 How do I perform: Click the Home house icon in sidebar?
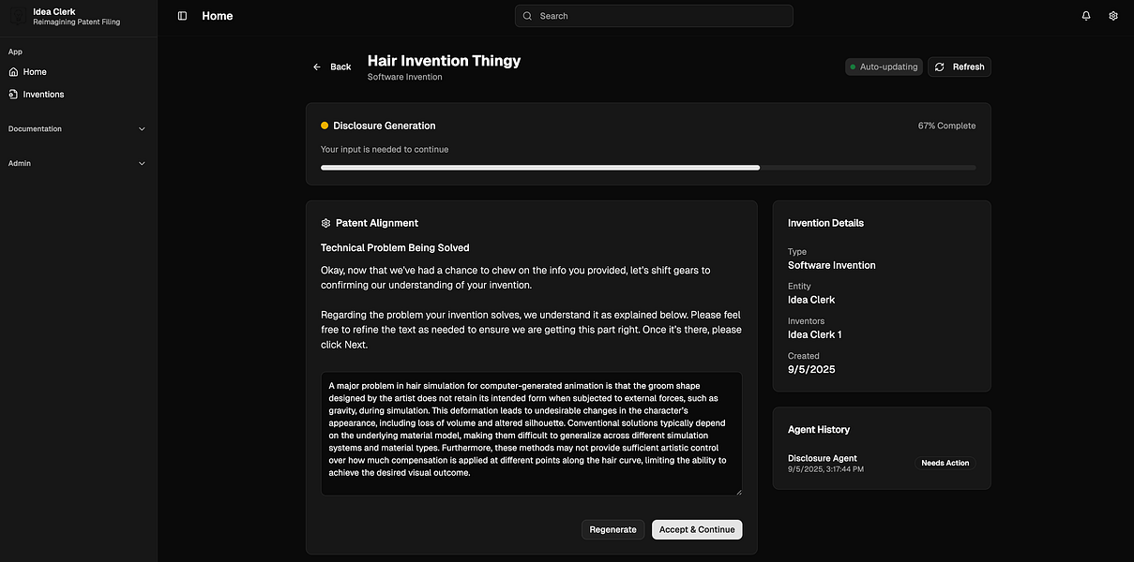pos(13,72)
